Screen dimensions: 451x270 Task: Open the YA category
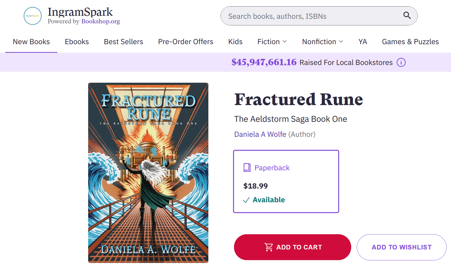362,42
